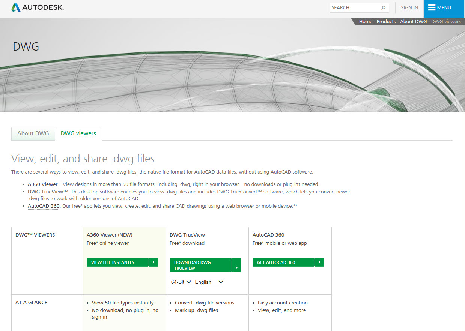The image size is (465, 331).
Task: Click the Products breadcrumb
Action: pyautogui.click(x=386, y=21)
